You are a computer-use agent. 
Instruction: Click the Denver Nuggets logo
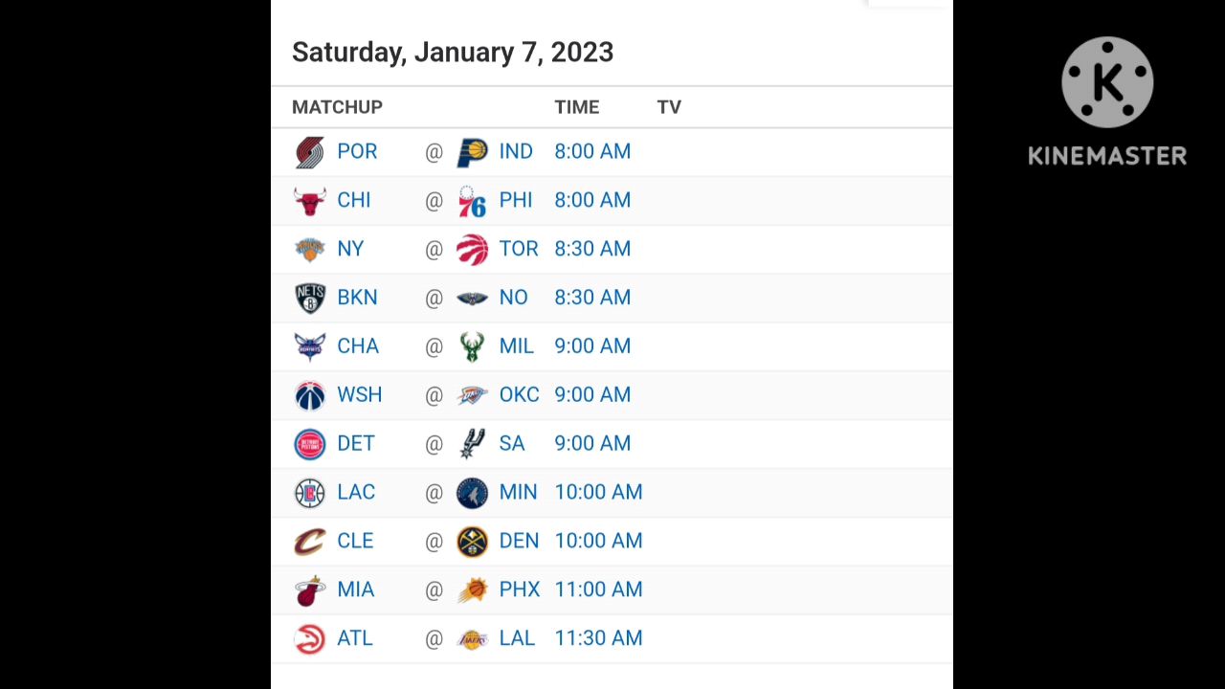click(472, 542)
